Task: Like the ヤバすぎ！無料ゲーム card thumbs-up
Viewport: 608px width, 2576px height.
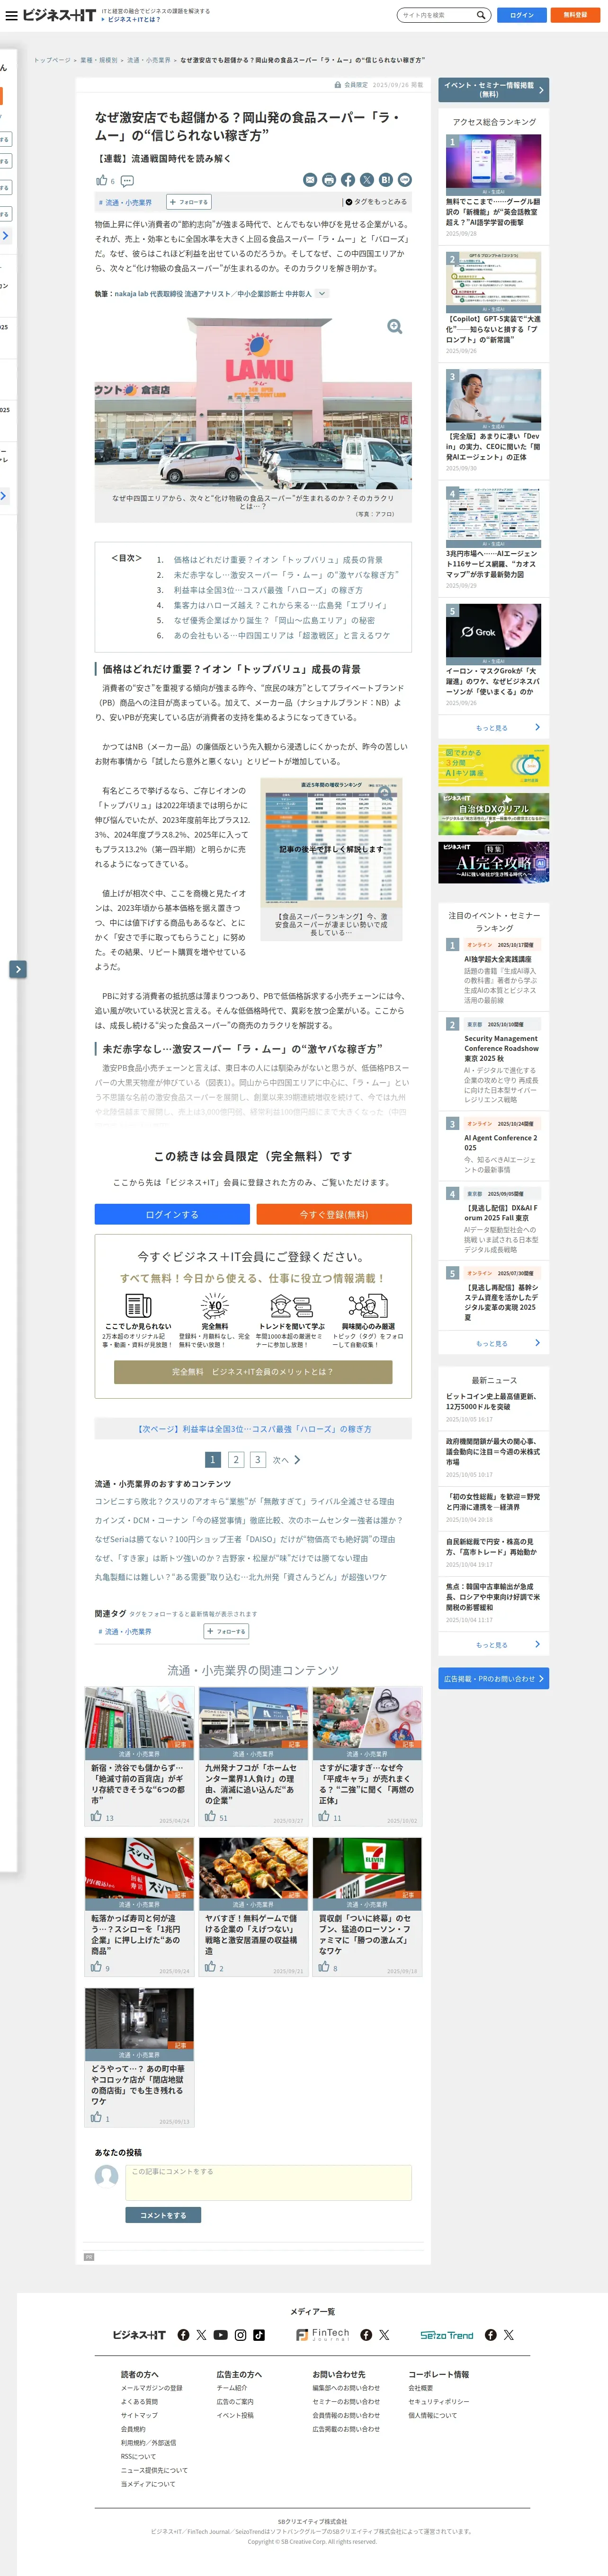Action: (x=210, y=1966)
